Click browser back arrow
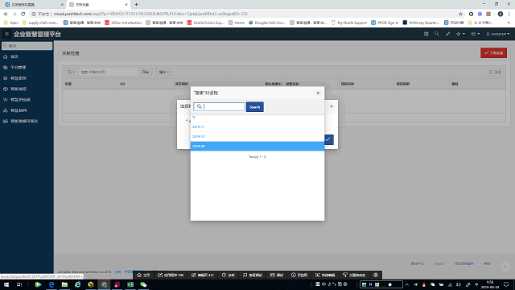This screenshot has height=290, width=515. (6, 14)
